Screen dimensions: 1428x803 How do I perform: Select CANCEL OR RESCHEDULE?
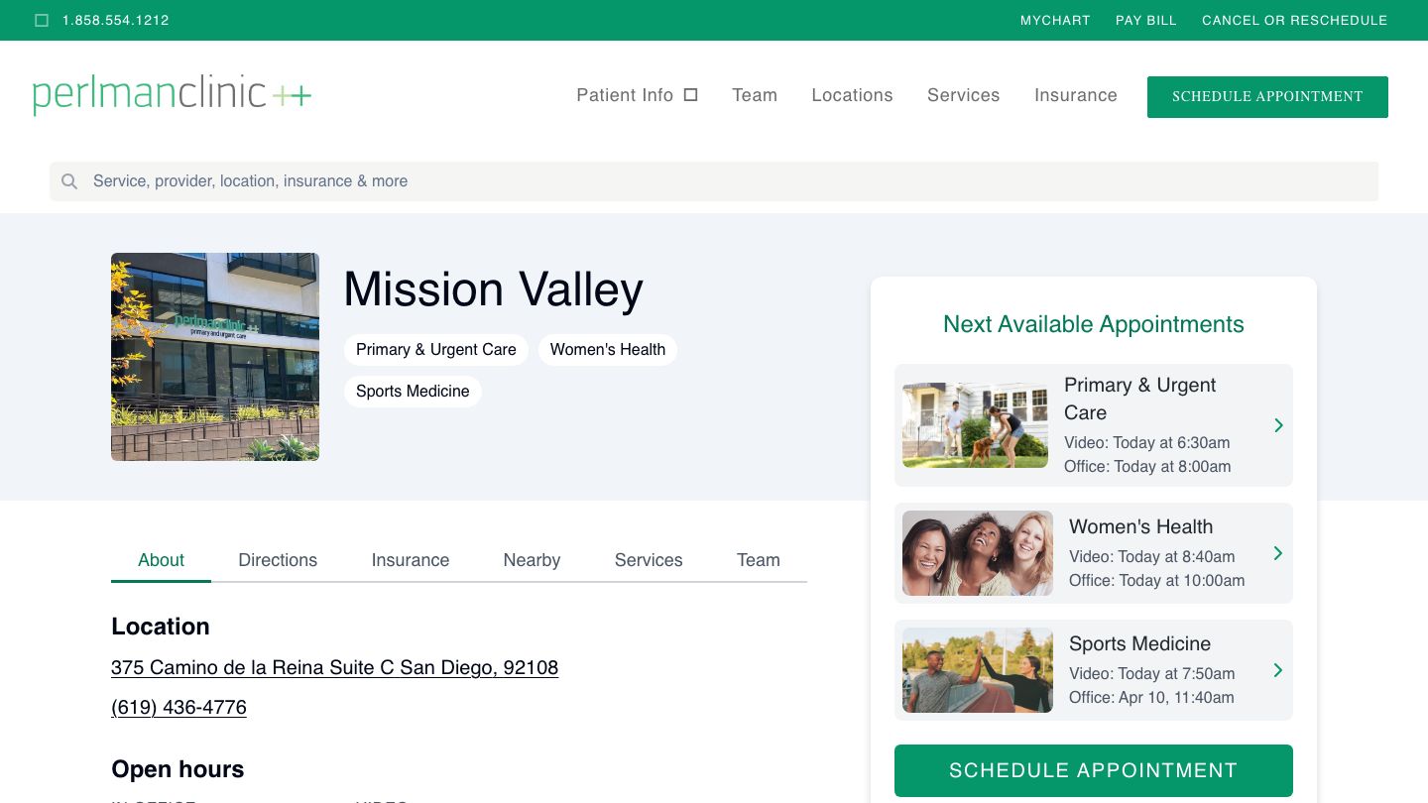[1295, 20]
